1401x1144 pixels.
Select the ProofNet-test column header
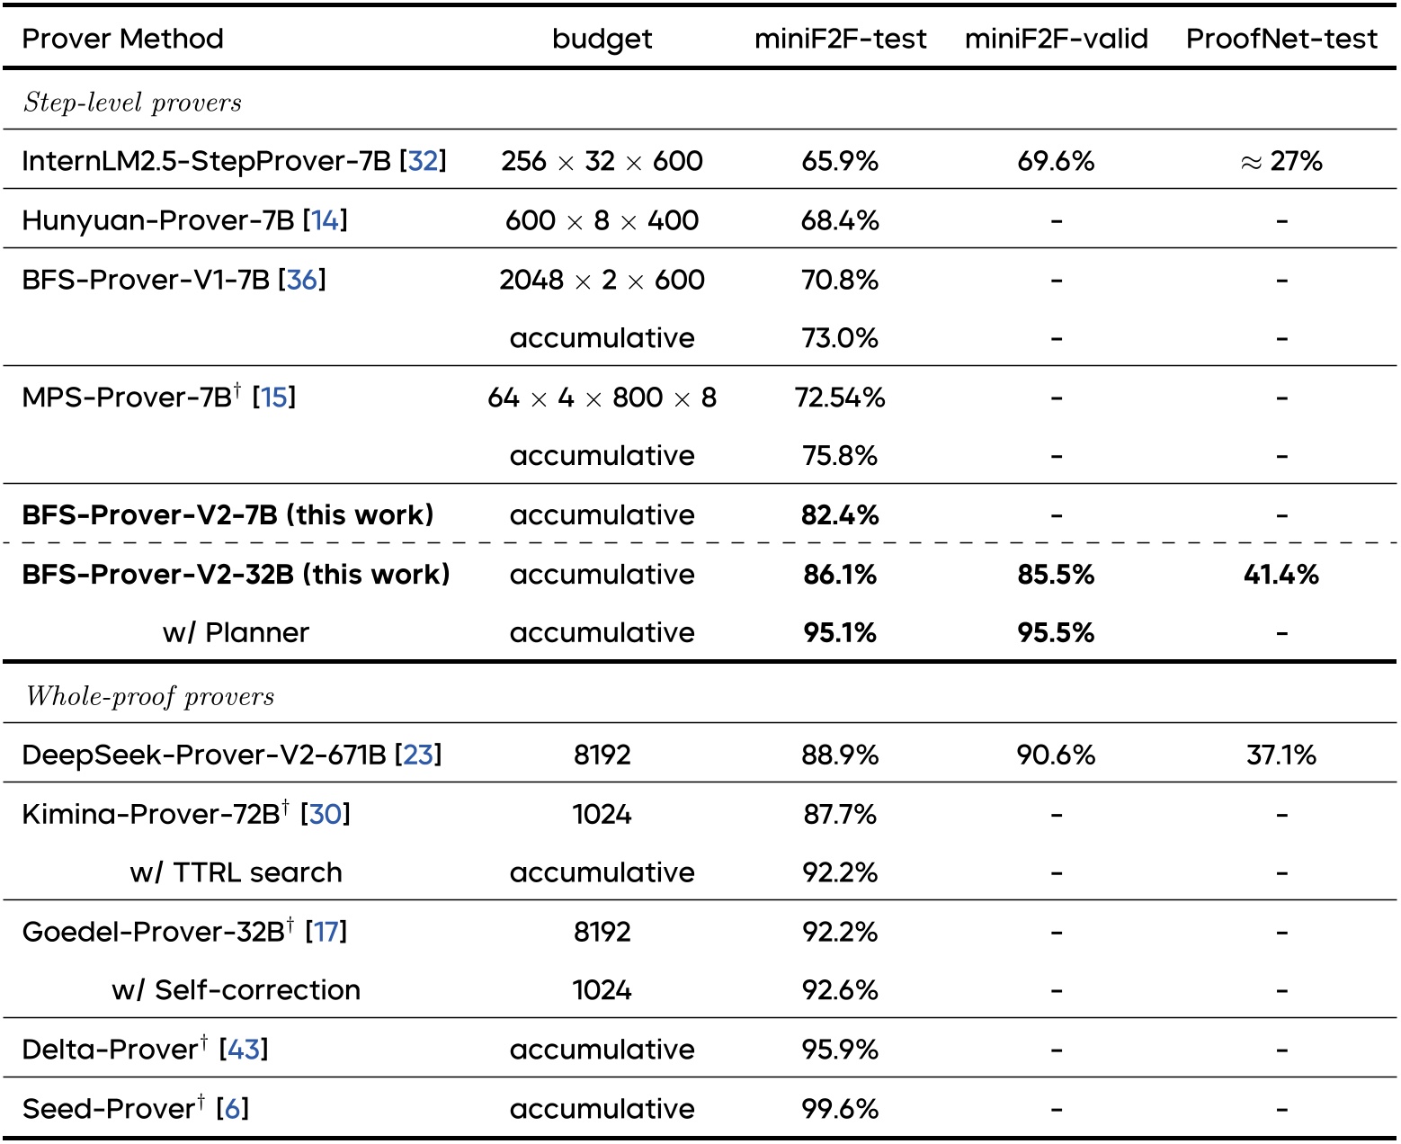pyautogui.click(x=1281, y=39)
